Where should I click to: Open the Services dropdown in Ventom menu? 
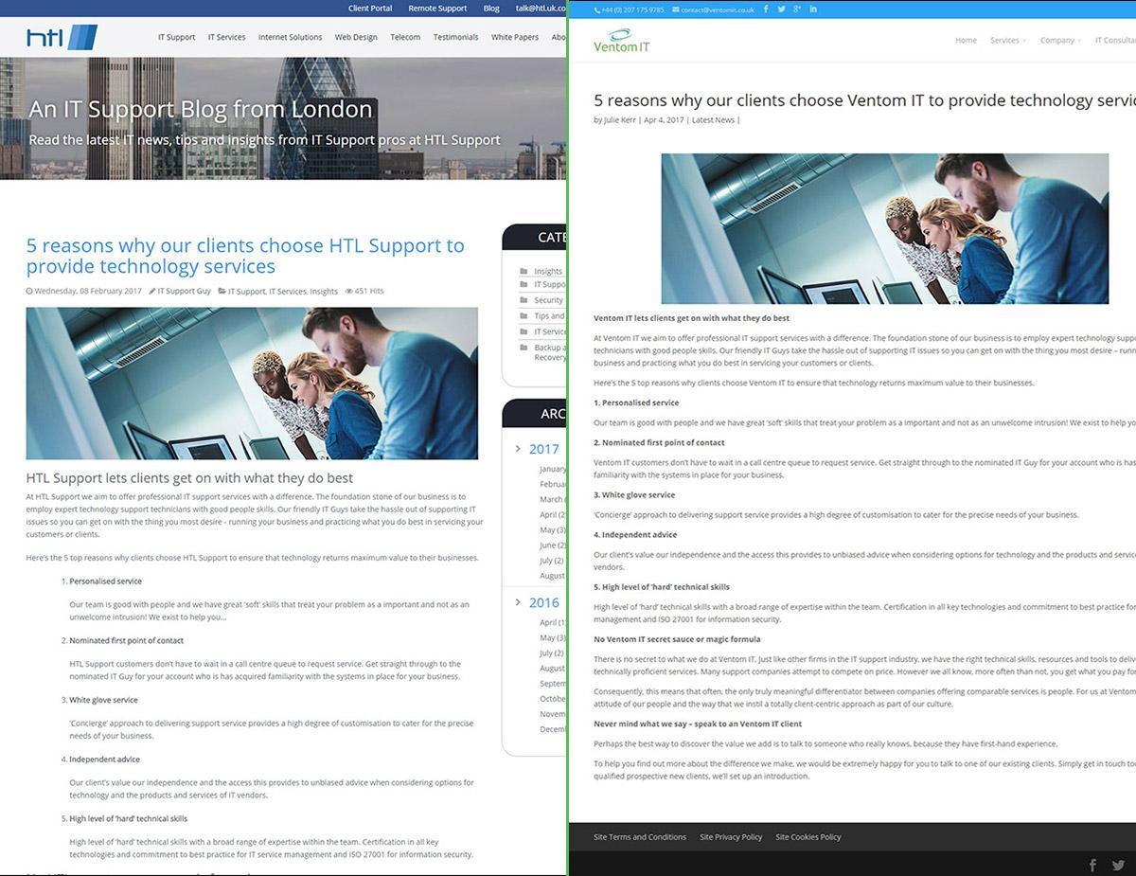pyautogui.click(x=1007, y=41)
